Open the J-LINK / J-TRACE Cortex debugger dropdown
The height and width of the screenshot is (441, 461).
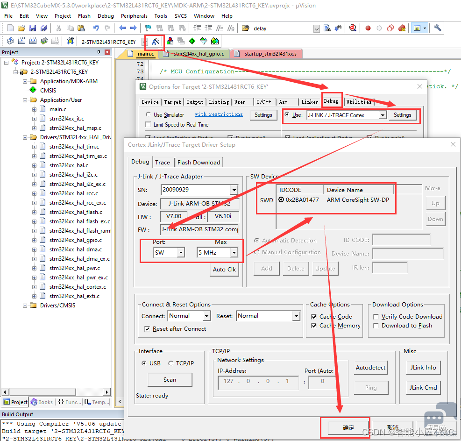(x=382, y=115)
